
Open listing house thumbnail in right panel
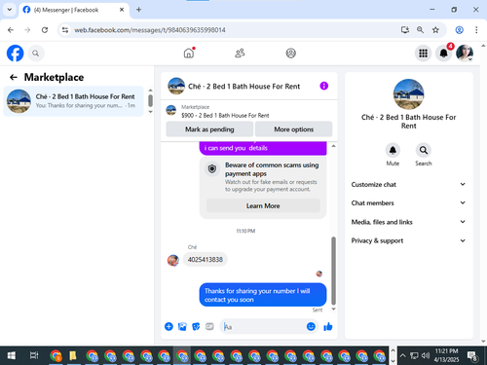[408, 94]
